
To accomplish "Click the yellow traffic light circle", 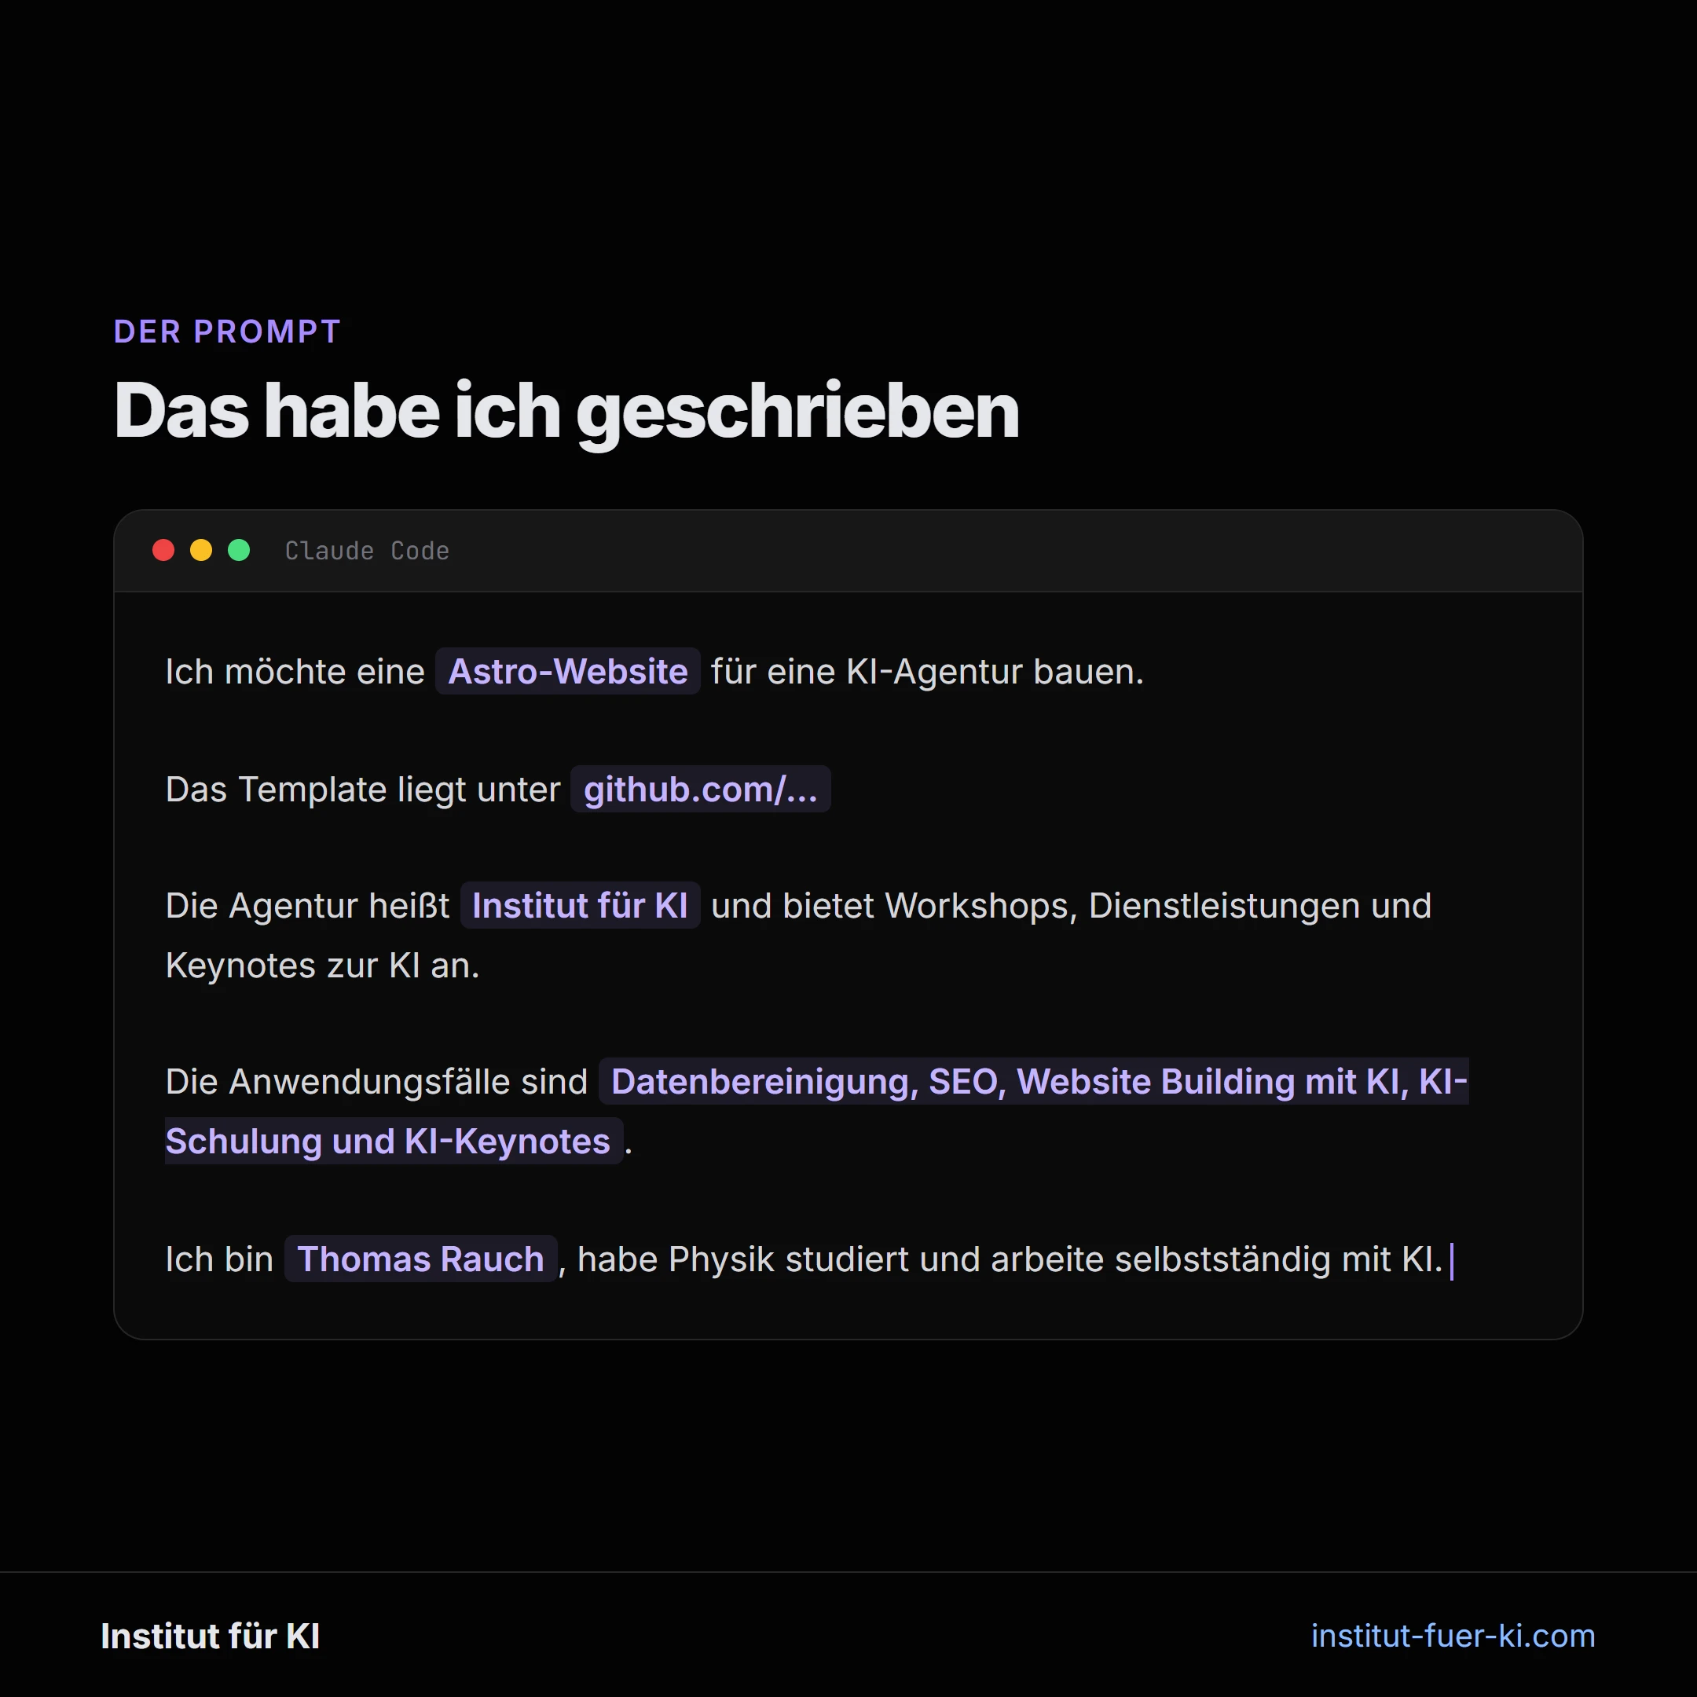I will pos(200,551).
